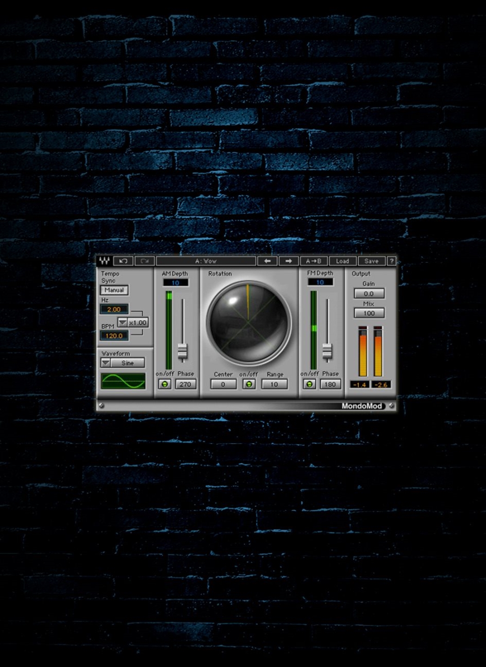
Task: Reset left peak readout -1.4
Action: (x=360, y=384)
